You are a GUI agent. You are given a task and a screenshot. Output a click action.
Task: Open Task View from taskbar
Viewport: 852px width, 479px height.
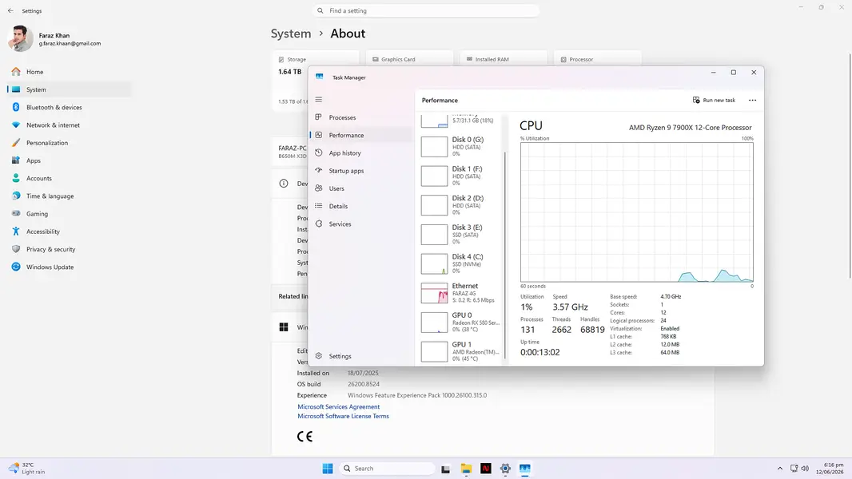pyautogui.click(x=445, y=469)
